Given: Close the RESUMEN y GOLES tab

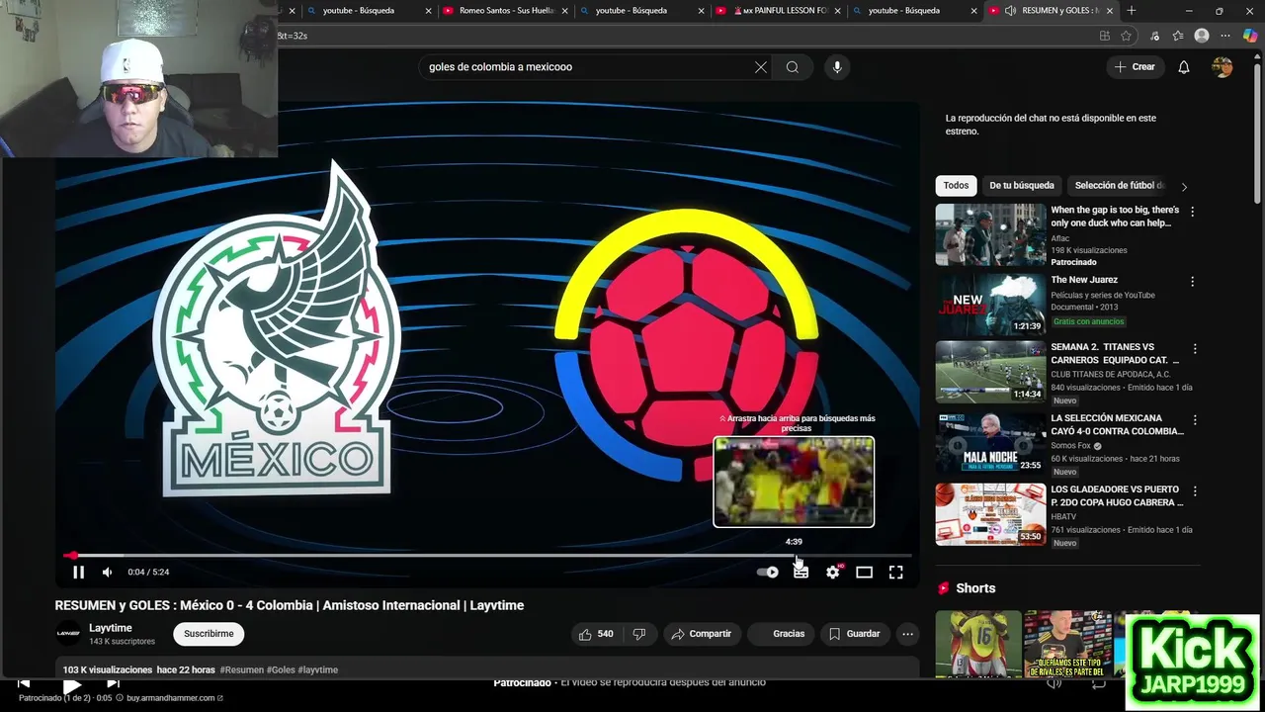Looking at the screenshot, I should point(1110,11).
